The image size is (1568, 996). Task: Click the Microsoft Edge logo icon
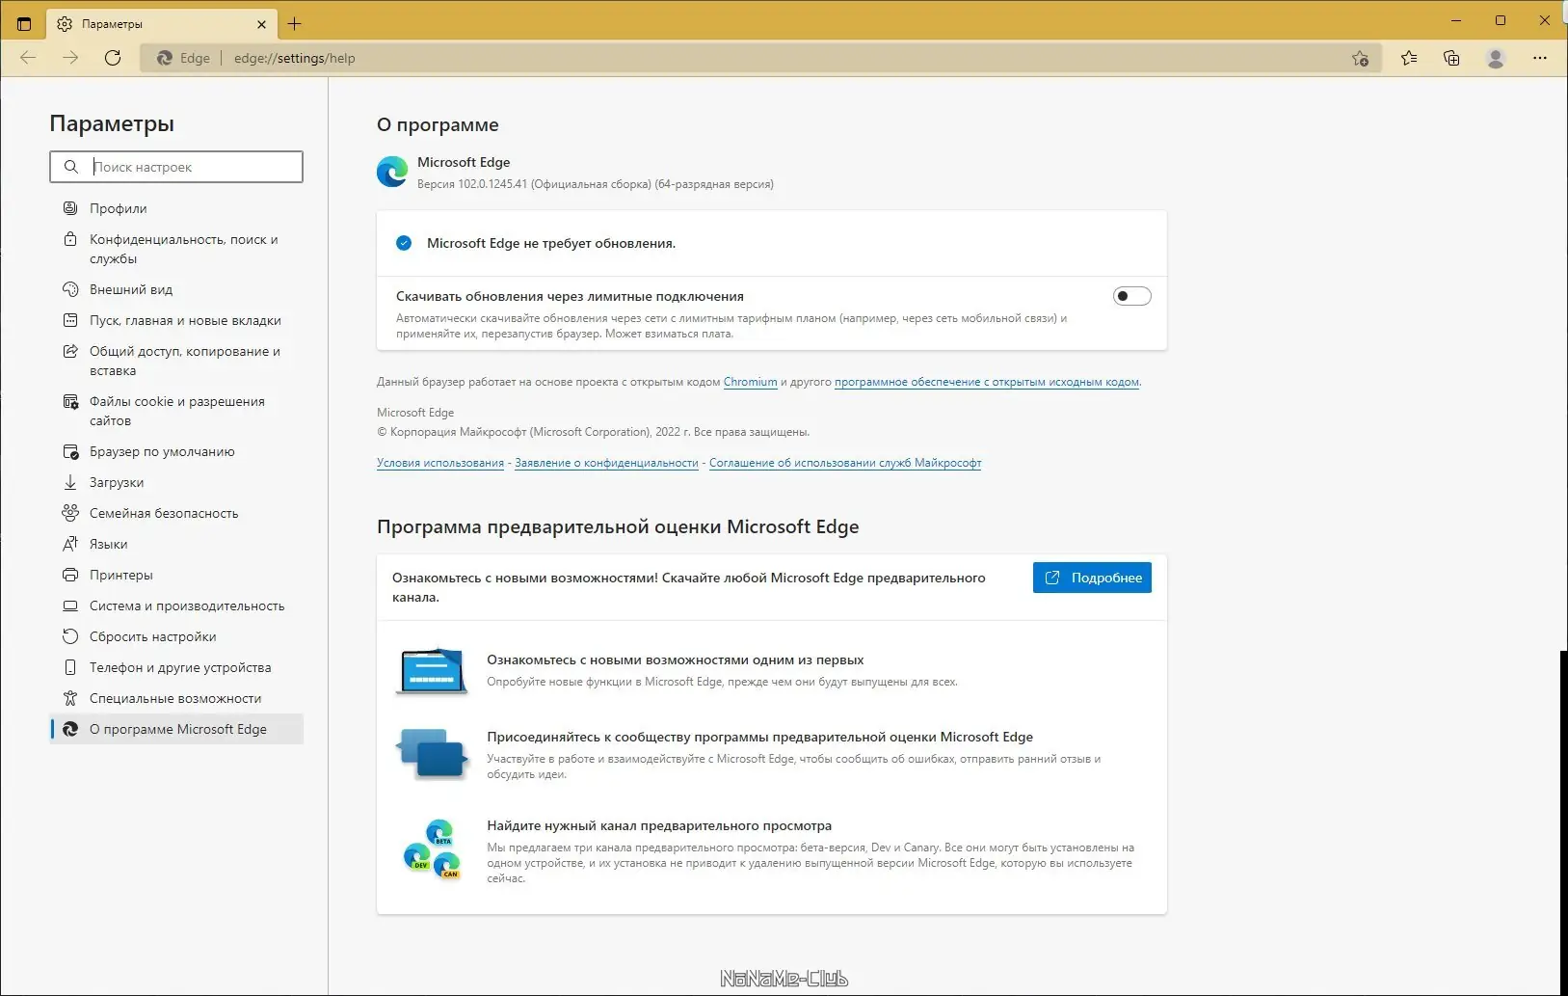pos(392,172)
